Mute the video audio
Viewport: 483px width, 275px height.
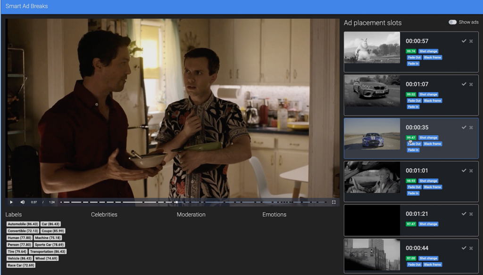22,202
